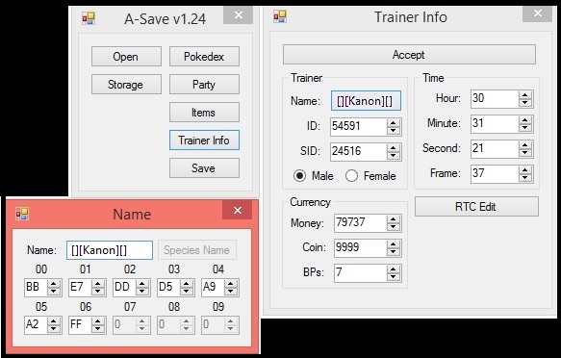Screen dimensions: 561x358
Task: Click the Minute value field
Action: [494, 123]
